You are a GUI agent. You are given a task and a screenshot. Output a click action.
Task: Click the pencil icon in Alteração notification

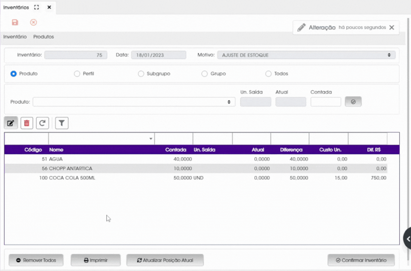pos(301,27)
